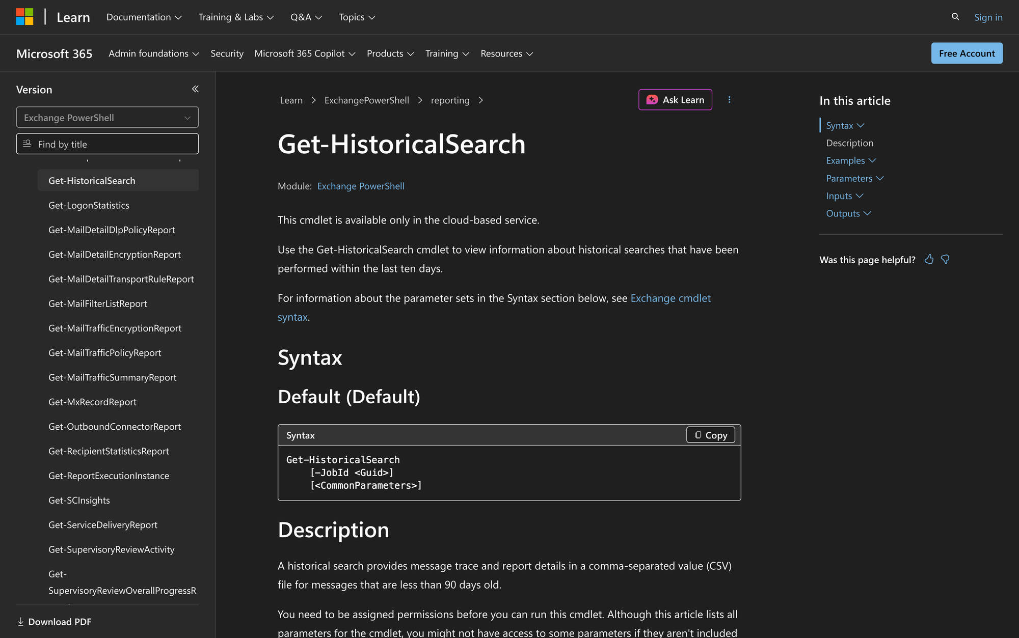
Task: Expand Outputs in article outline
Action: tap(849, 214)
